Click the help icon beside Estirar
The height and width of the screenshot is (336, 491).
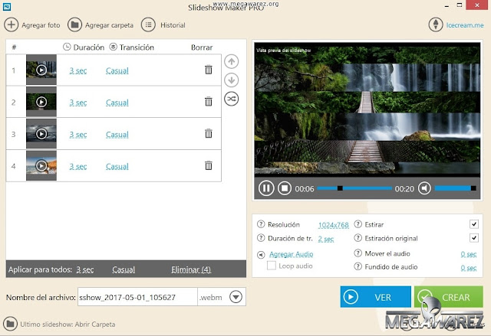[x=358, y=224]
